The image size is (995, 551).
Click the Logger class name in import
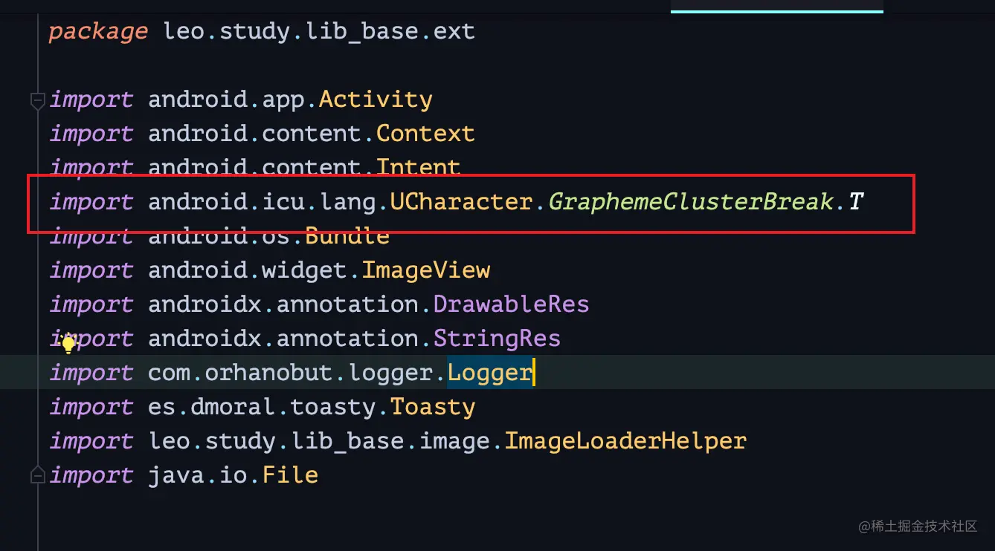click(489, 373)
